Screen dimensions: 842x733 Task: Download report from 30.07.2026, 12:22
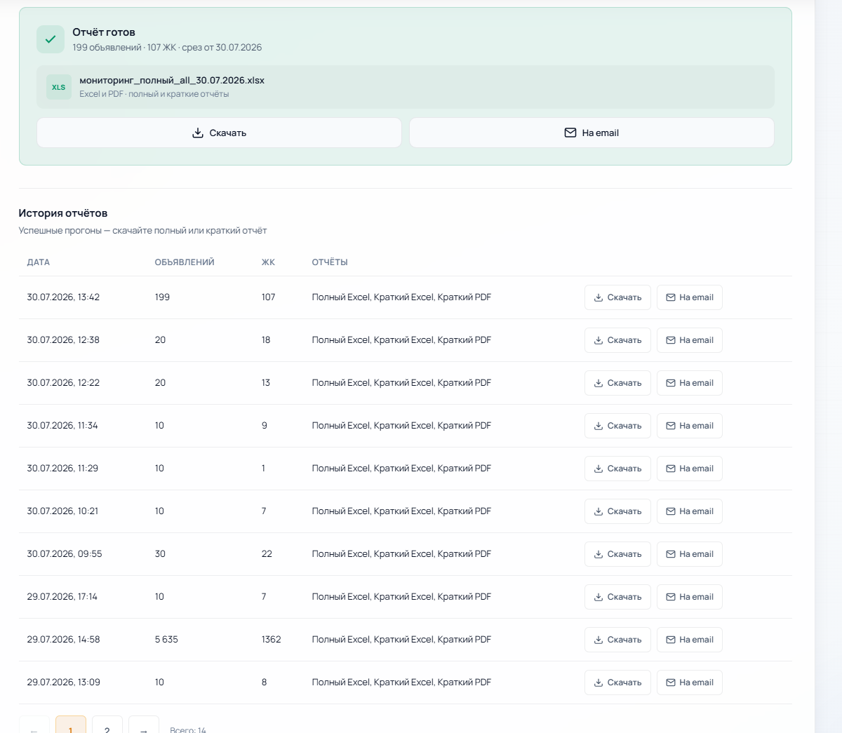(617, 383)
